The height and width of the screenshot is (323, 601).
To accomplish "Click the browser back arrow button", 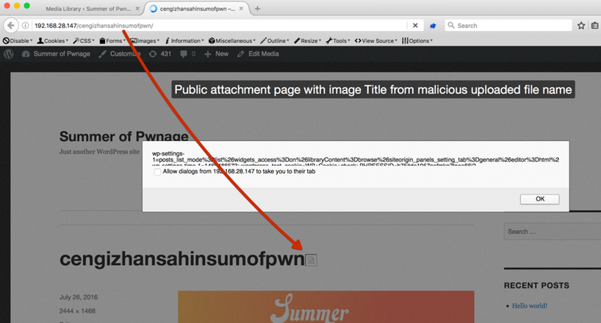I will [x=11, y=26].
